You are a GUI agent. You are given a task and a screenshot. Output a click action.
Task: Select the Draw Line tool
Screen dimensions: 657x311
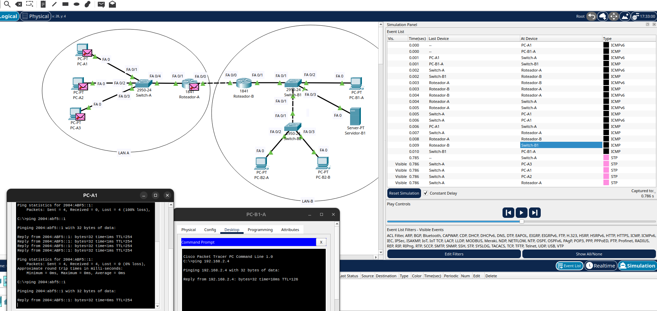54,4
